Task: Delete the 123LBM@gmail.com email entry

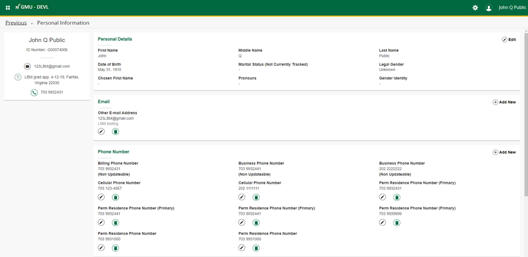Action: point(115,132)
